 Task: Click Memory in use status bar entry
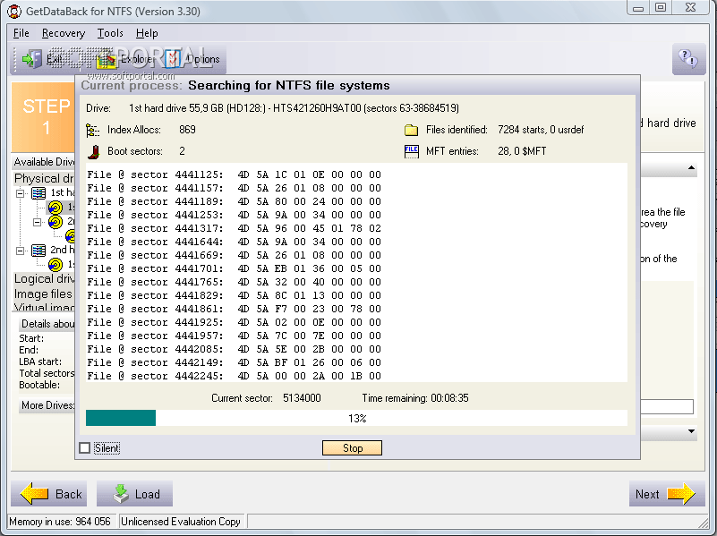point(60,522)
